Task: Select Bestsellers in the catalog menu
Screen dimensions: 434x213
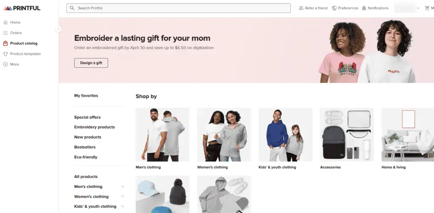Action: pyautogui.click(x=85, y=147)
